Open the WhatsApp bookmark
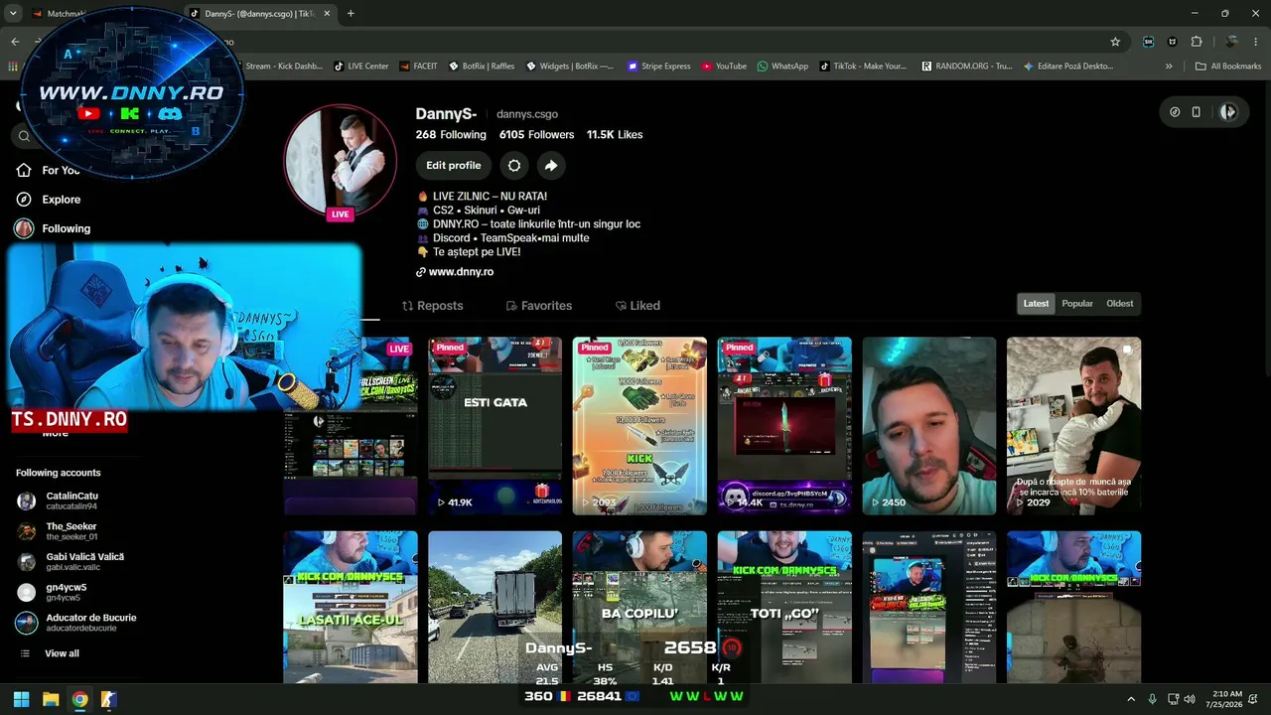The width and height of the screenshot is (1271, 715). (x=782, y=67)
